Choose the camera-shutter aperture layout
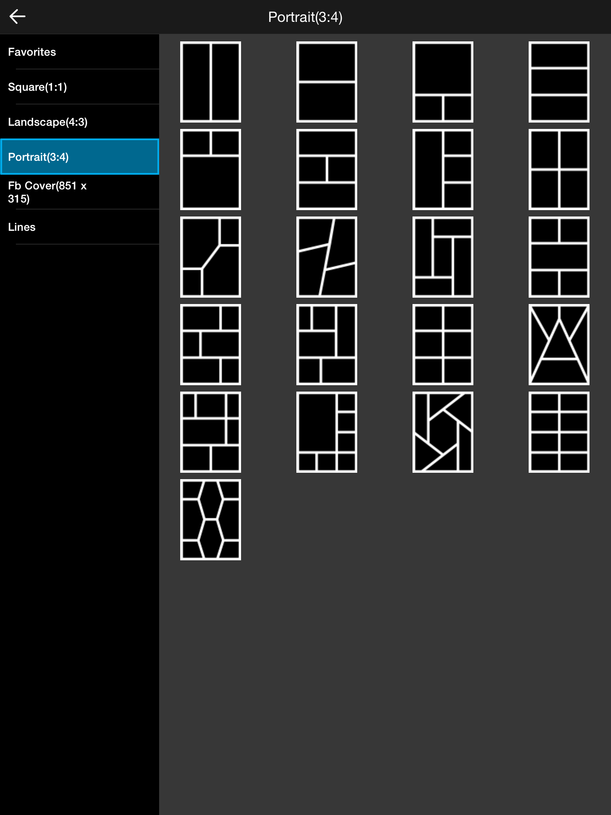 click(443, 432)
